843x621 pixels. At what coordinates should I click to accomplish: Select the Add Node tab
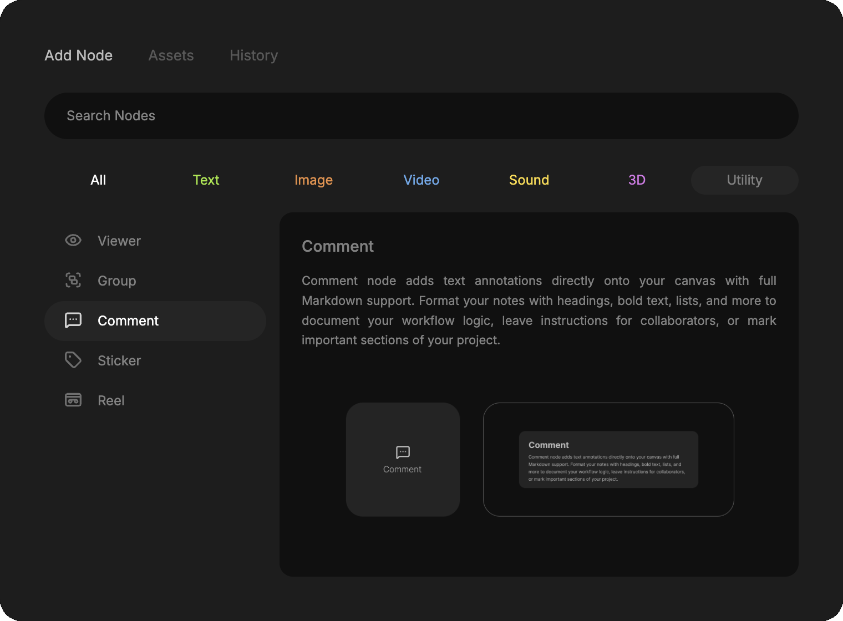[79, 55]
